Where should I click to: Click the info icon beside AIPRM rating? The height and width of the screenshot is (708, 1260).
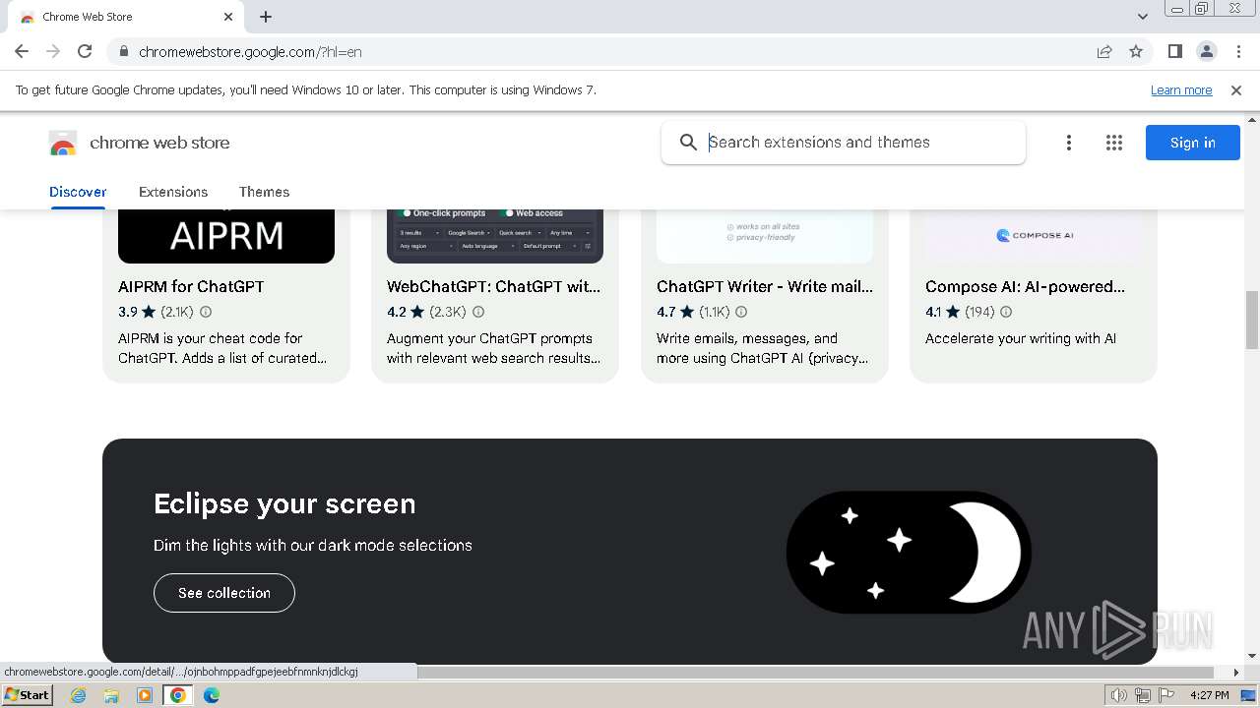(206, 312)
